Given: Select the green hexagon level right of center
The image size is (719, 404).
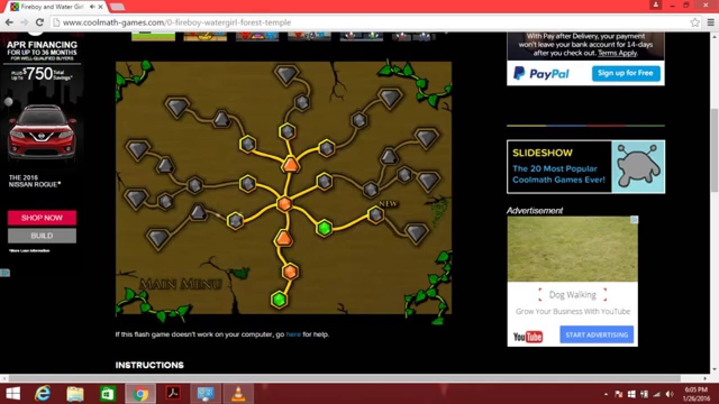Looking at the screenshot, I should pos(324,228).
